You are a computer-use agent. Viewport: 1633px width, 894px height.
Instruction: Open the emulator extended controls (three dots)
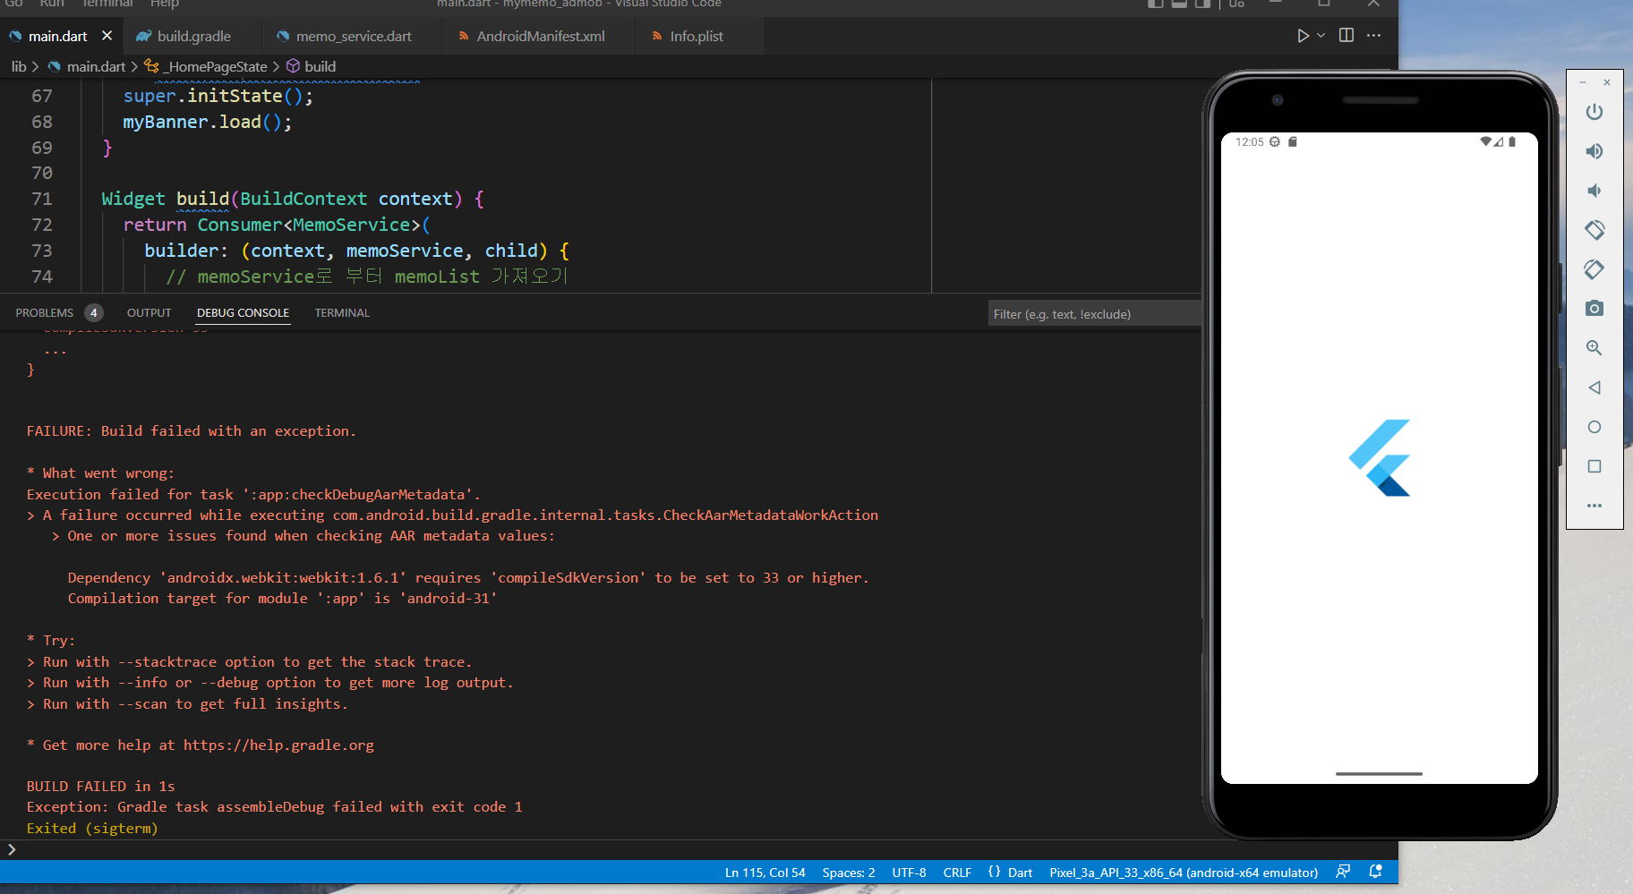[1594, 506]
